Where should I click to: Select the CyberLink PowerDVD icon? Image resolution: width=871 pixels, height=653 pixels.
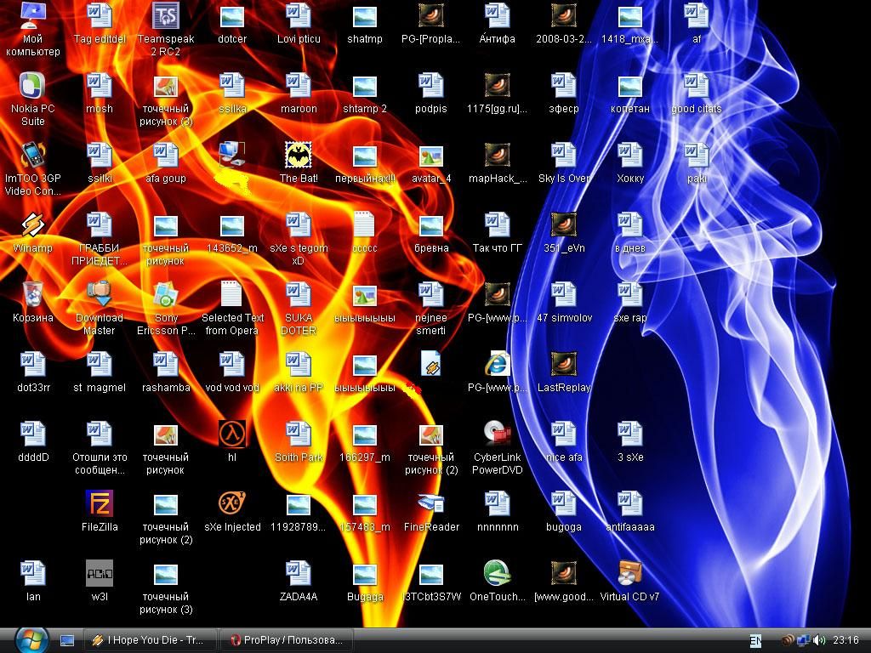click(x=497, y=434)
